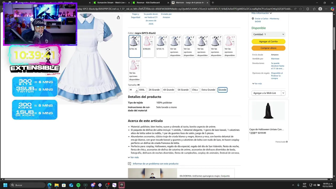The width and height of the screenshot is (336, 189).
Task: Close the Wannsee Amazon tab
Action: tap(207, 3)
